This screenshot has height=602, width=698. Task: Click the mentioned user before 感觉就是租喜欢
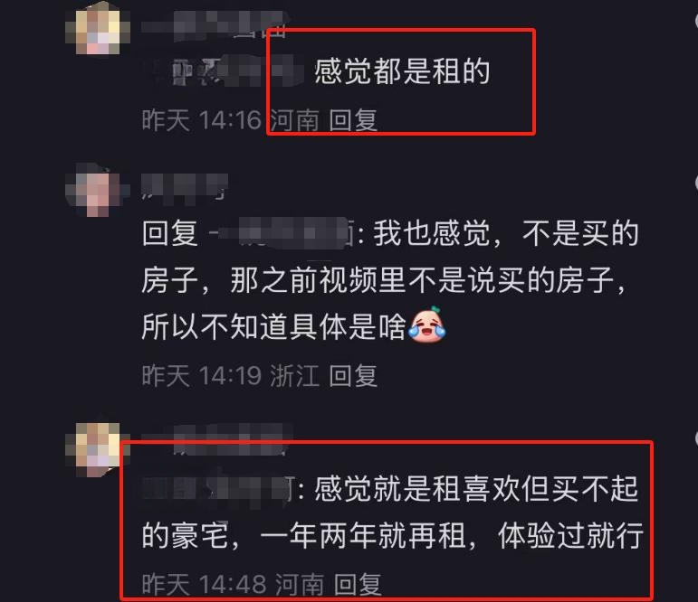point(216,488)
